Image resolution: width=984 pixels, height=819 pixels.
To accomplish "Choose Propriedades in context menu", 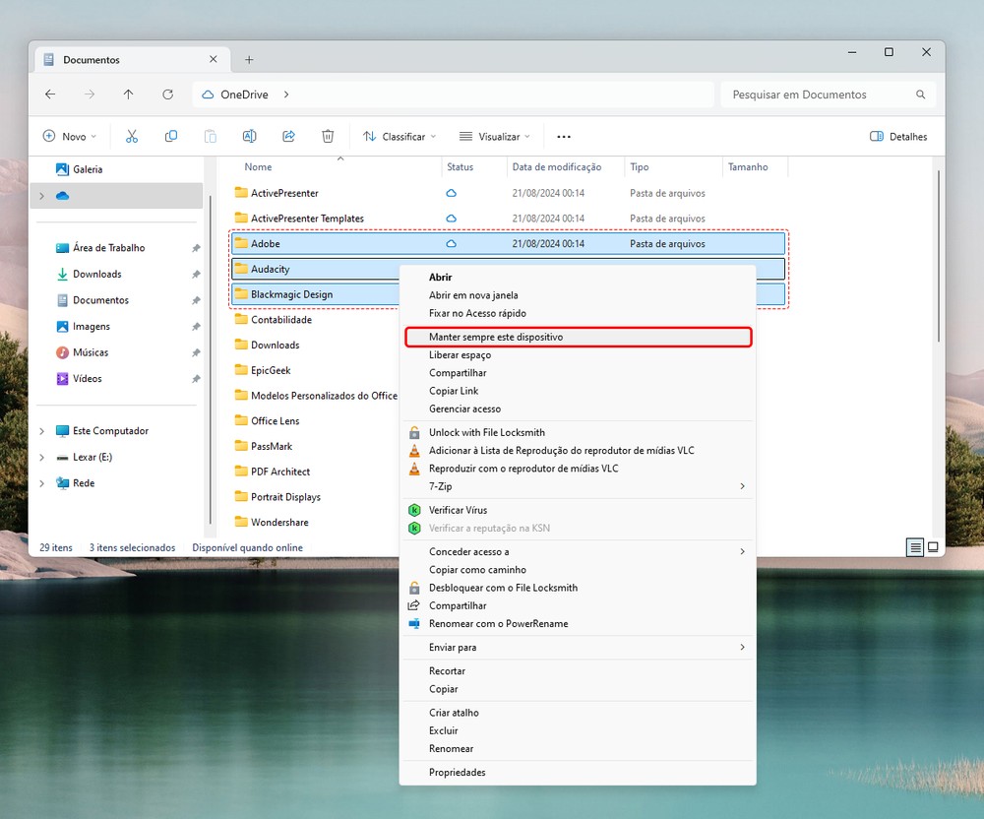I will pos(457,773).
